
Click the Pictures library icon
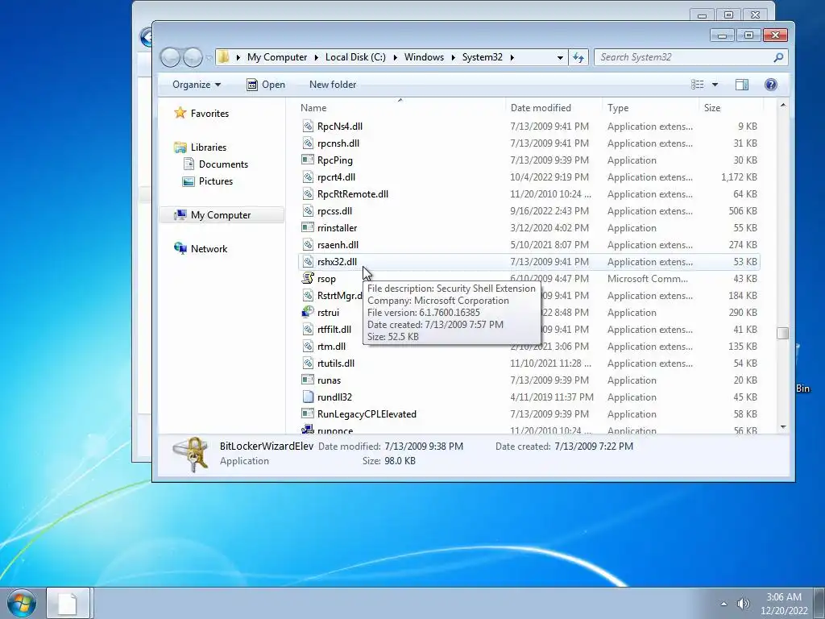tap(189, 181)
